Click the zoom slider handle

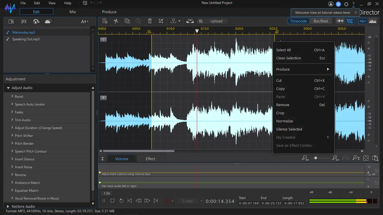[x=316, y=158]
